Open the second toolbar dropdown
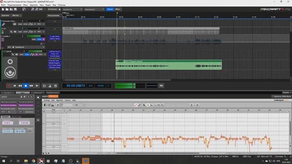 (x=94, y=9)
